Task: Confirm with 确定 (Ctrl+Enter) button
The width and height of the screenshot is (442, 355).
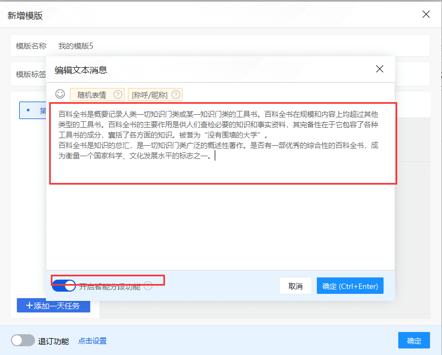Action: pyautogui.click(x=350, y=286)
